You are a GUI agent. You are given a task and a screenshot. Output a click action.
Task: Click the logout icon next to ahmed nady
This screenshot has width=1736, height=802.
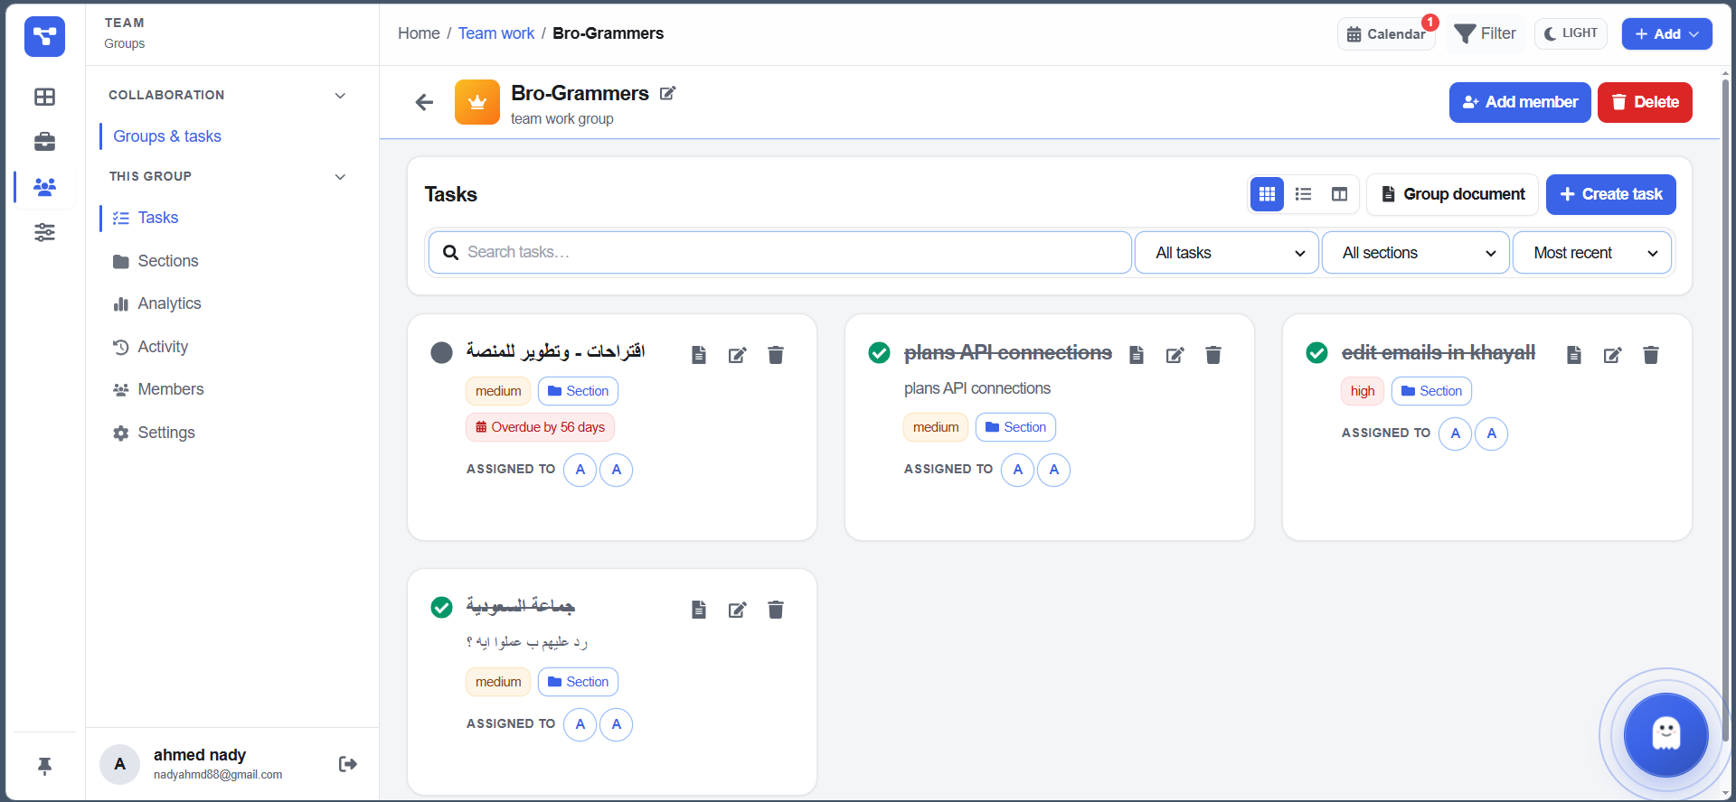[348, 764]
